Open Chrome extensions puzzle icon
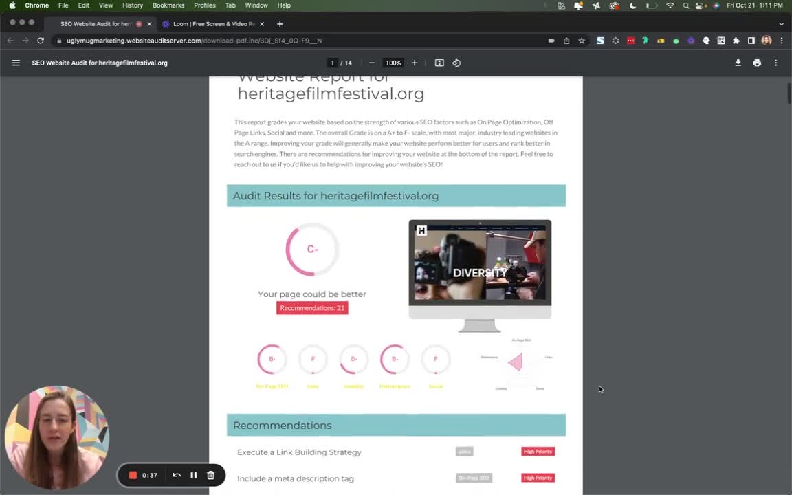This screenshot has width=792, height=495. [x=736, y=41]
